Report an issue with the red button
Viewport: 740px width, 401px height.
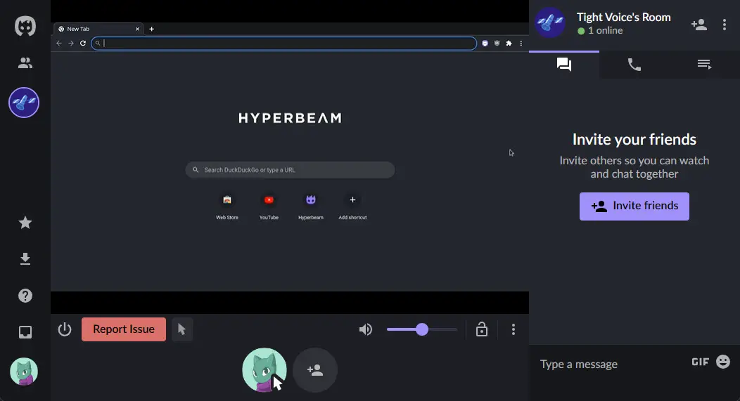(124, 329)
